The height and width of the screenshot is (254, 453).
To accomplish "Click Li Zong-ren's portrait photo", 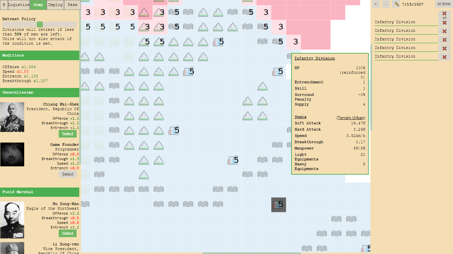I will 12,248.
